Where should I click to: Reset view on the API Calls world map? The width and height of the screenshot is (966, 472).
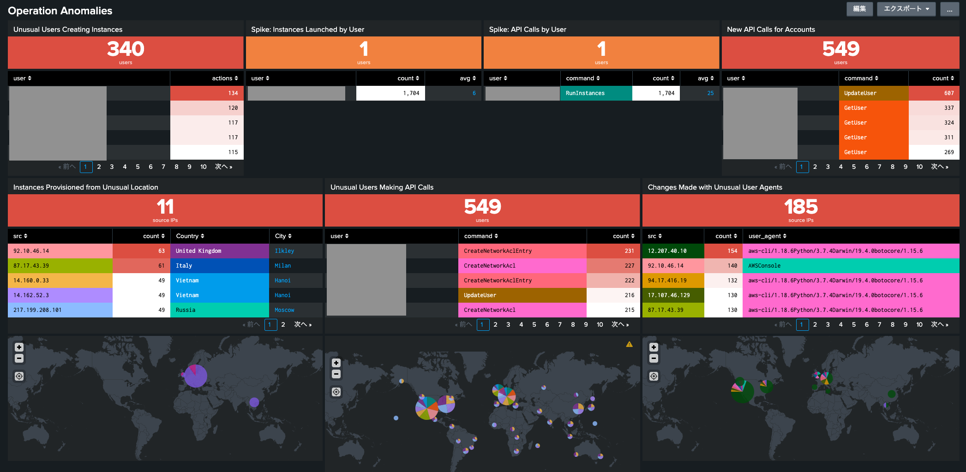tap(336, 392)
